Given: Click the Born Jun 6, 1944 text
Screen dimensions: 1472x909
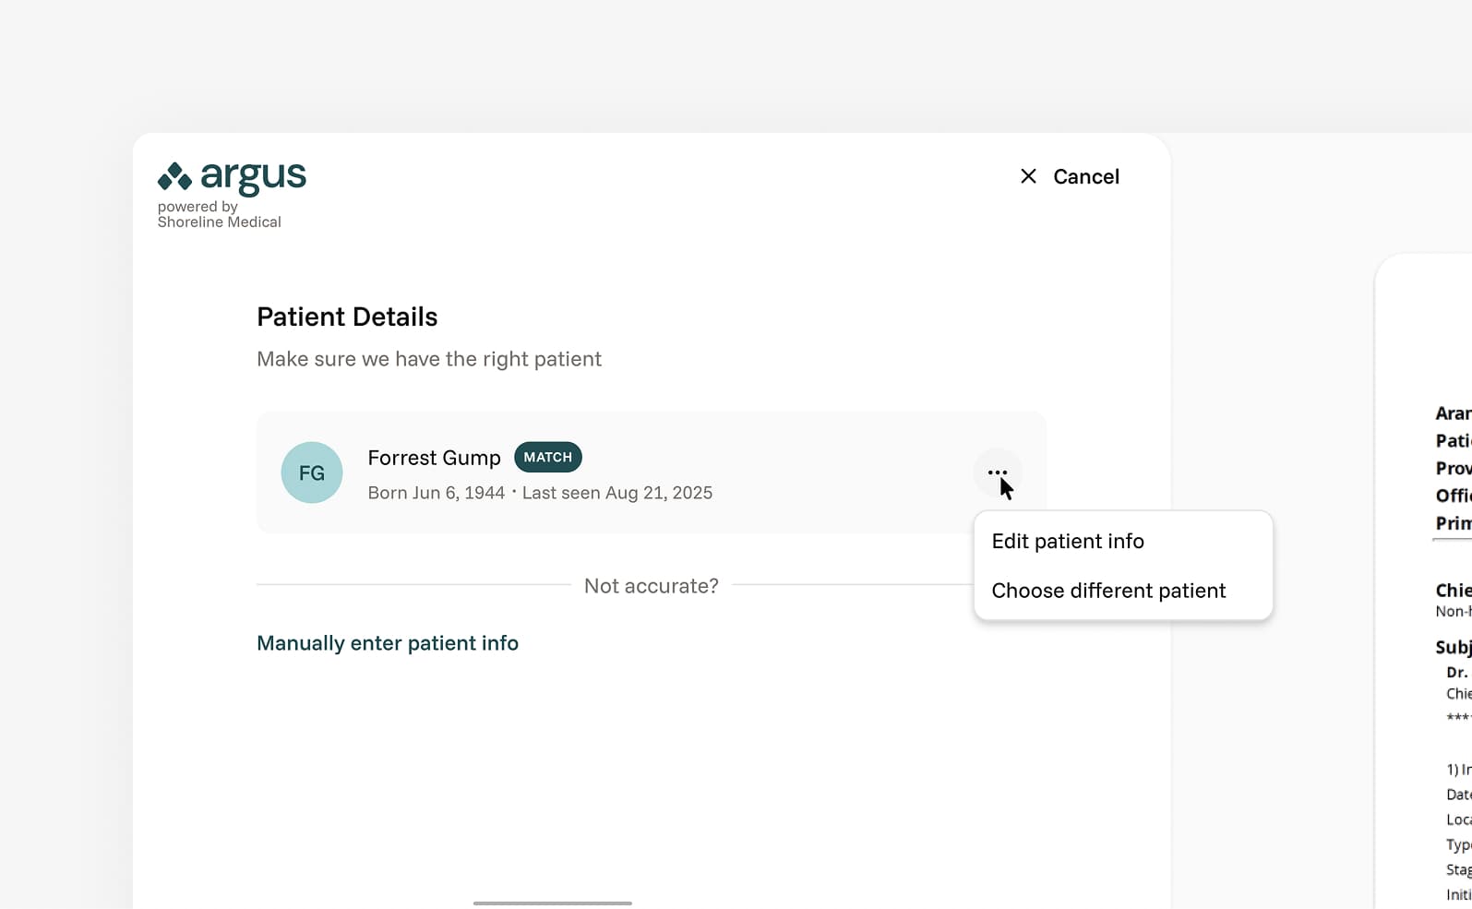Looking at the screenshot, I should point(436,493).
